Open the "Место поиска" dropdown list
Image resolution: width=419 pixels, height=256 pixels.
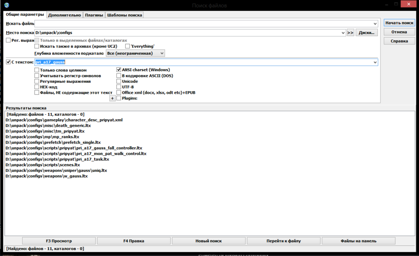pos(343,32)
